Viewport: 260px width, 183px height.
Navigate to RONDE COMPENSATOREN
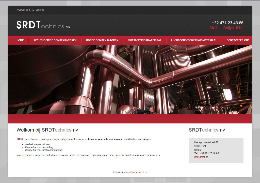click(x=102, y=40)
